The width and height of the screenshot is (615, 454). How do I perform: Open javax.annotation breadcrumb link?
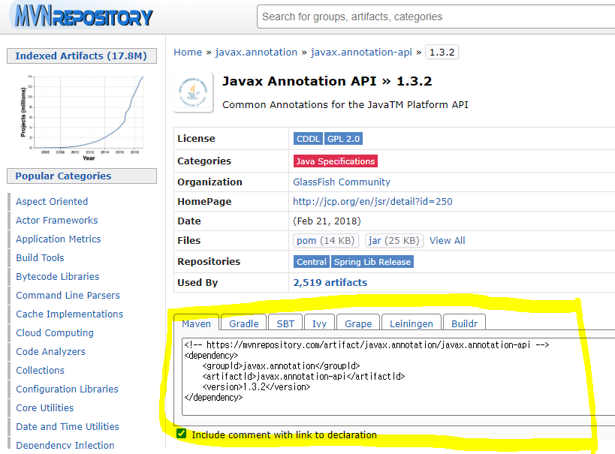(x=256, y=52)
